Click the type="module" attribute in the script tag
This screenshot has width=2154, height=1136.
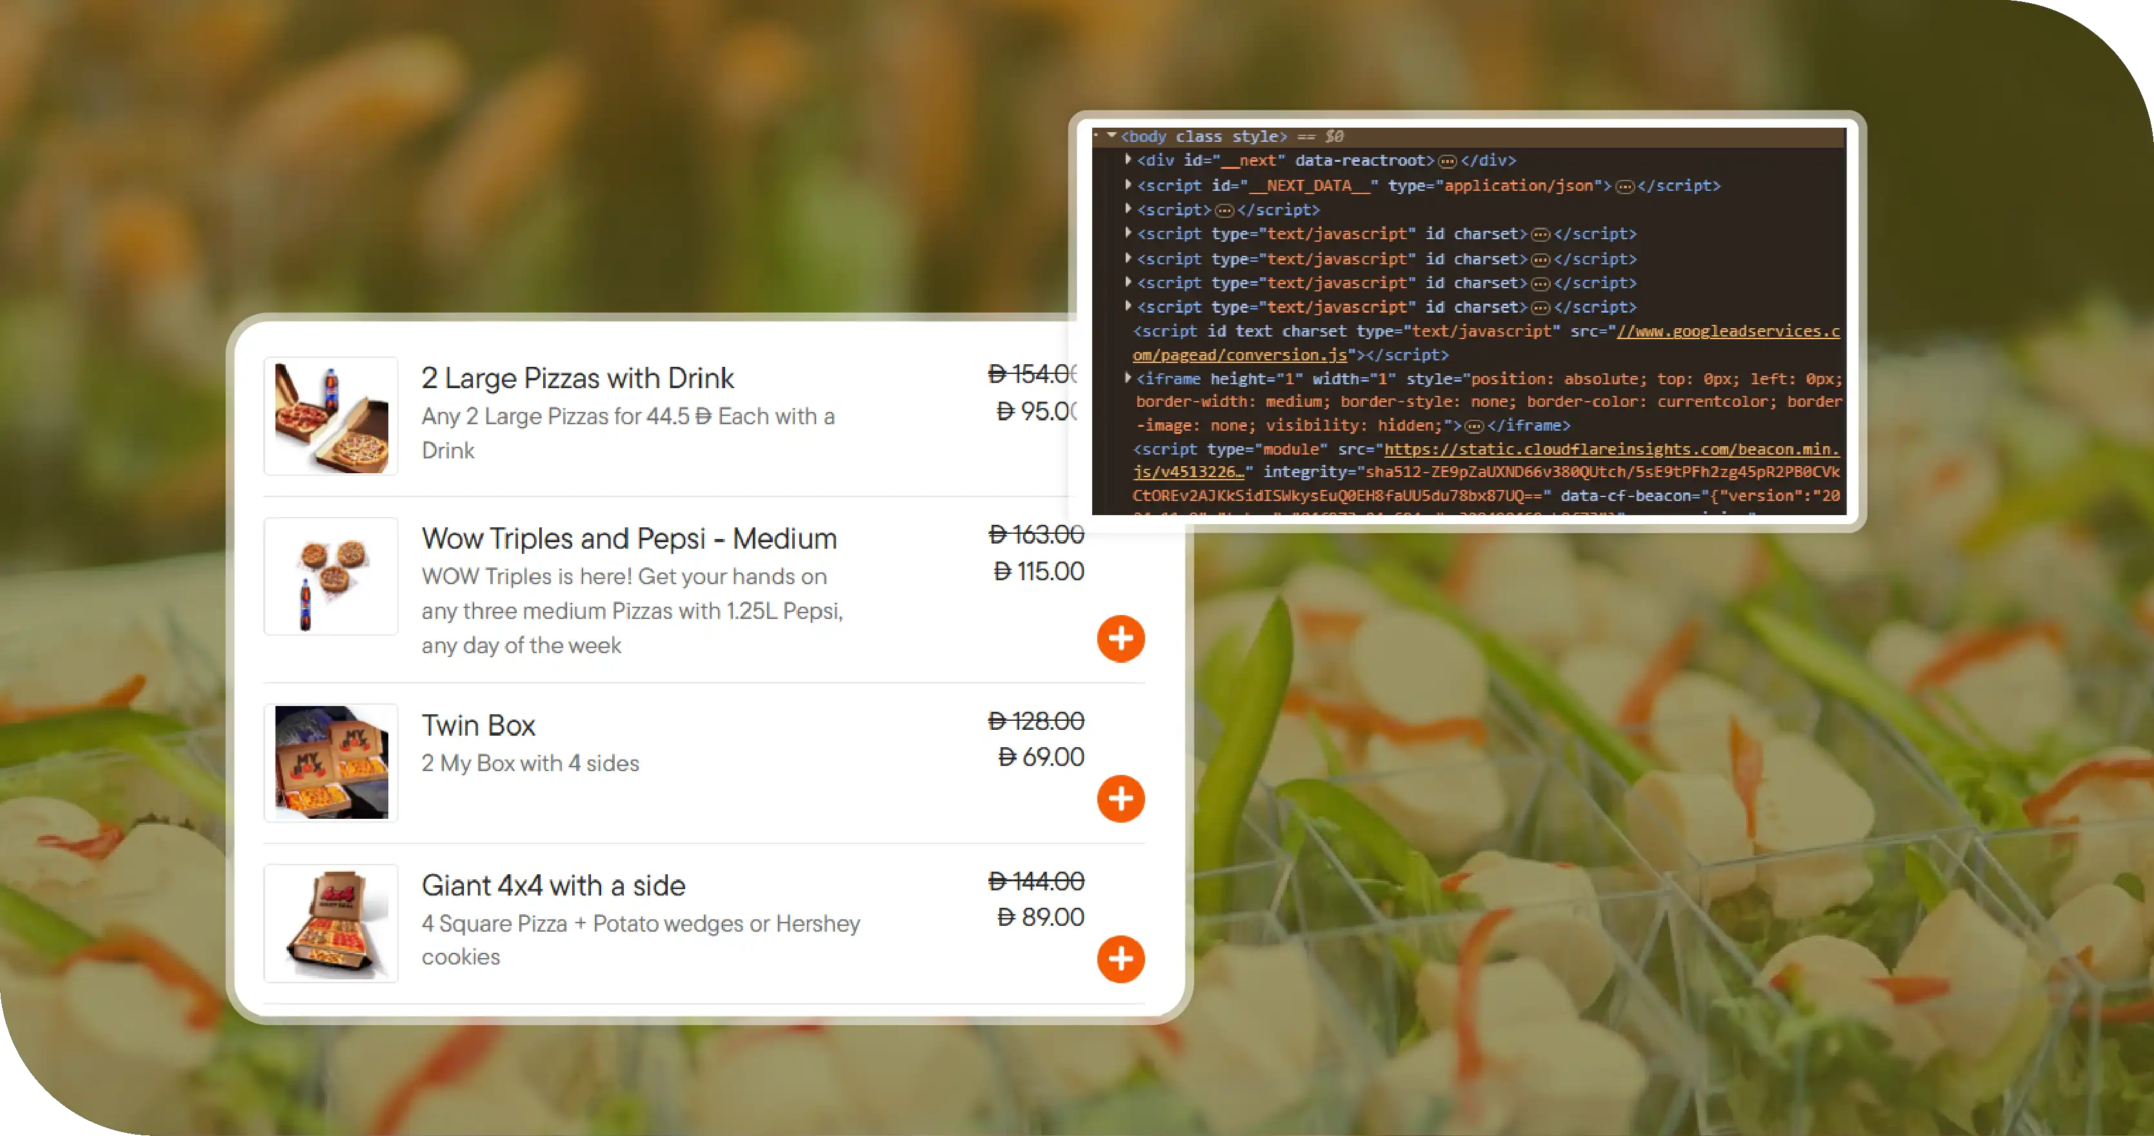pyautogui.click(x=1268, y=449)
